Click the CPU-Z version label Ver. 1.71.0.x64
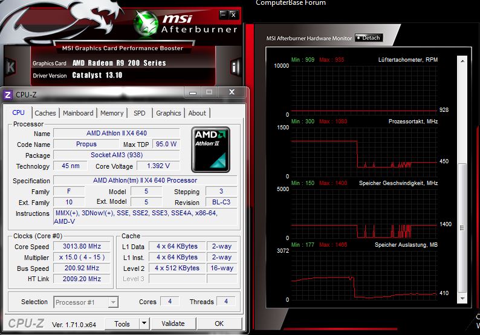Viewport: 480px width, 335px height. 74,325
